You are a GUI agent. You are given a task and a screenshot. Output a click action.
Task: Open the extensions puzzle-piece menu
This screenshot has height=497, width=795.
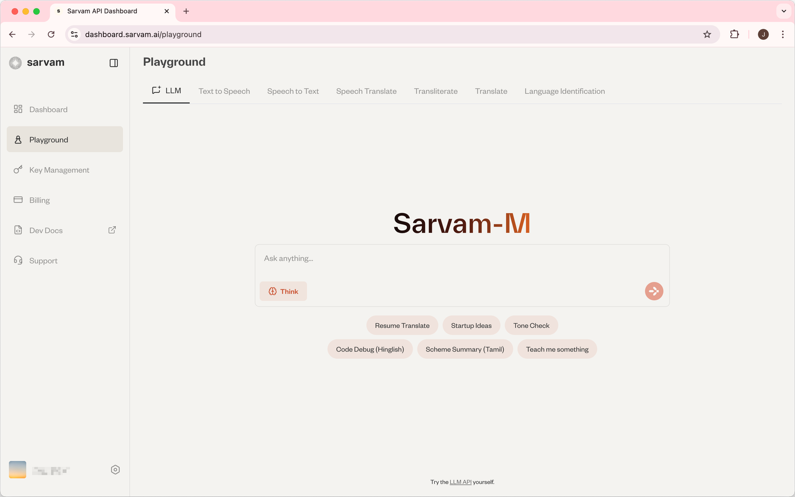(x=734, y=34)
